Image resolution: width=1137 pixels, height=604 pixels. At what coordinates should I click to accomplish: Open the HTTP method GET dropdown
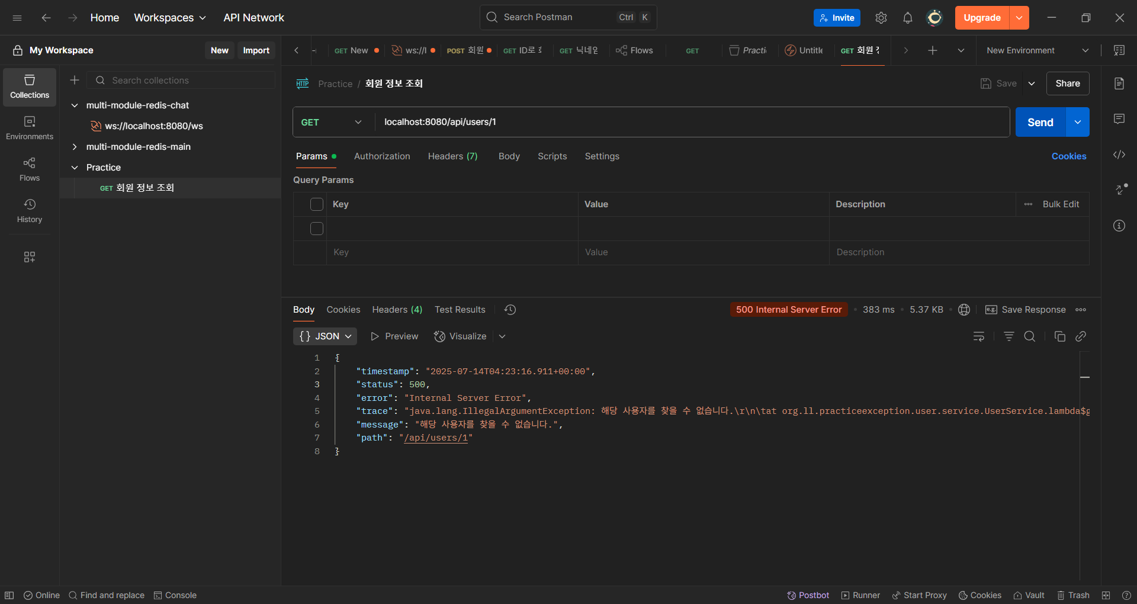point(331,122)
